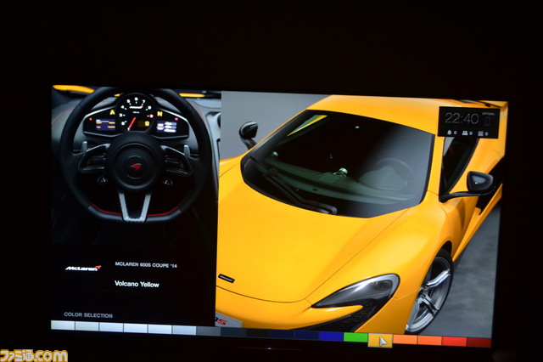Click the controller battery icon under OPTIONS
Screen dimensions: 543x362
tap(488, 121)
